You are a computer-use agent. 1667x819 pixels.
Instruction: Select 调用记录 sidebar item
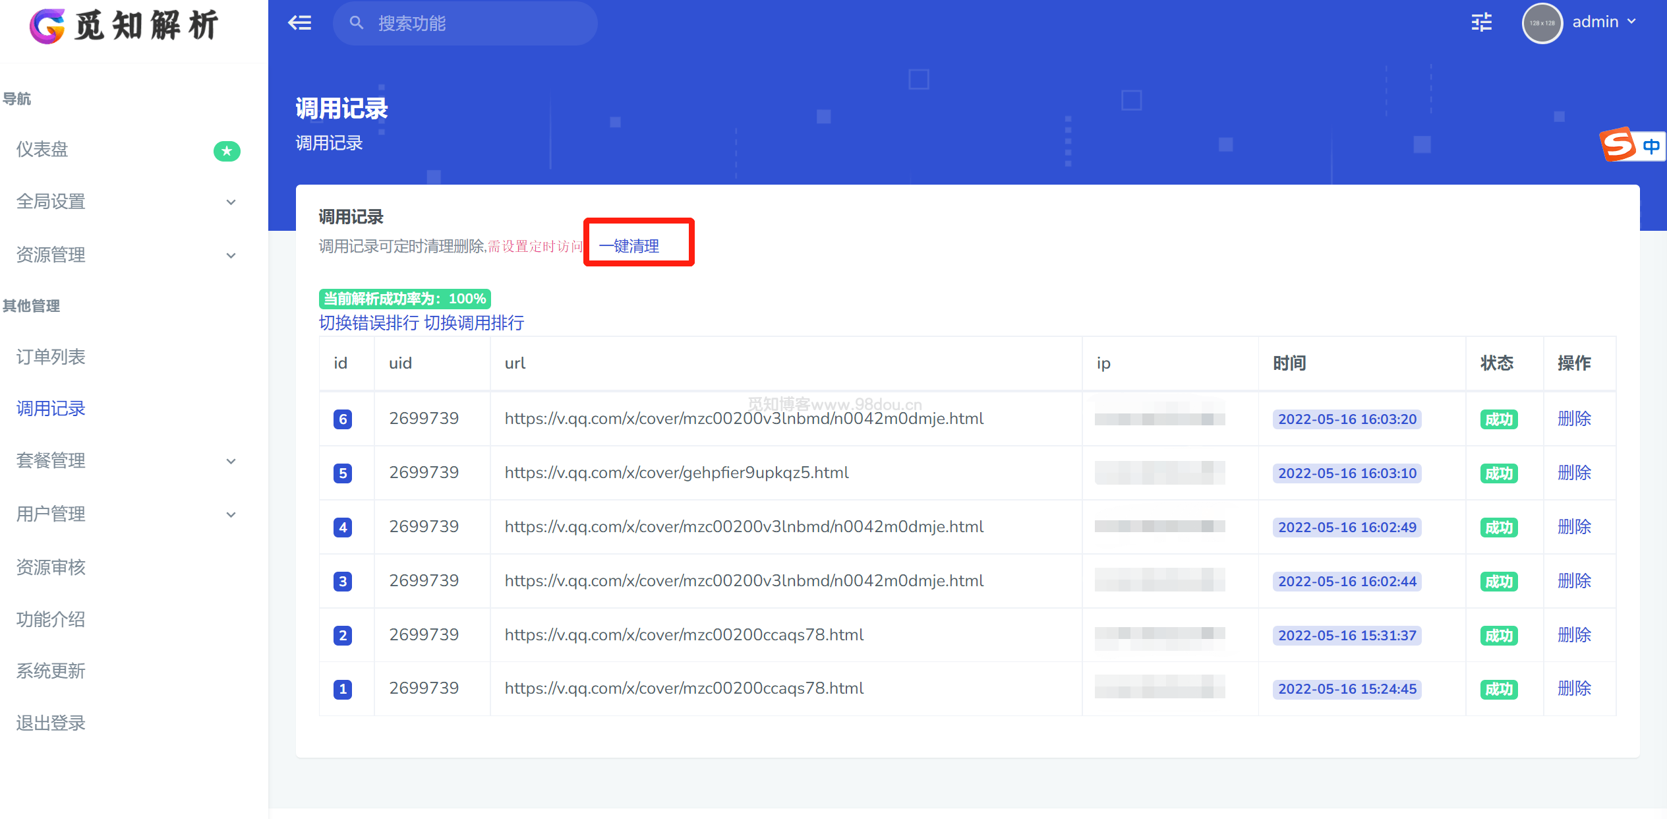tap(51, 409)
